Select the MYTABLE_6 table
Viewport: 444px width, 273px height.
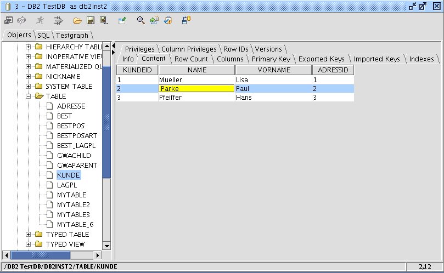coord(75,224)
